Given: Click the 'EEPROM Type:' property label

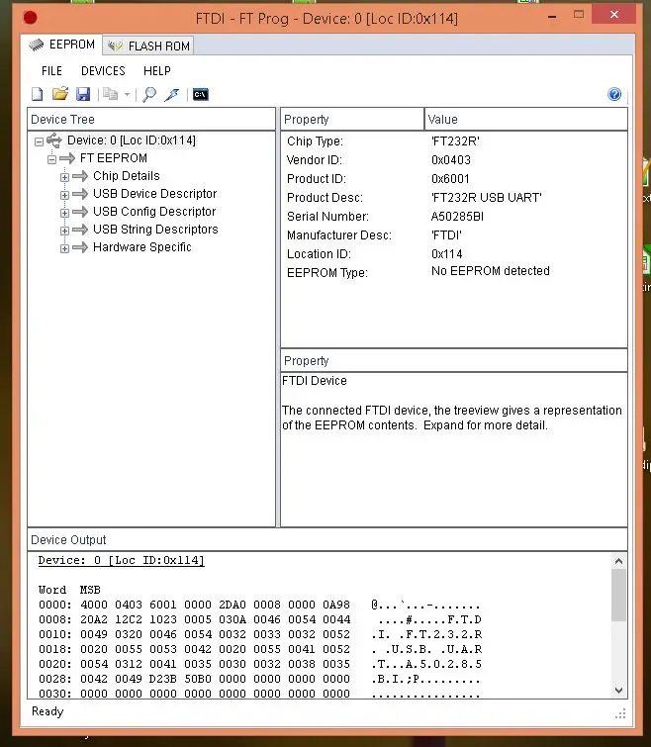Looking at the screenshot, I should coord(327,273).
